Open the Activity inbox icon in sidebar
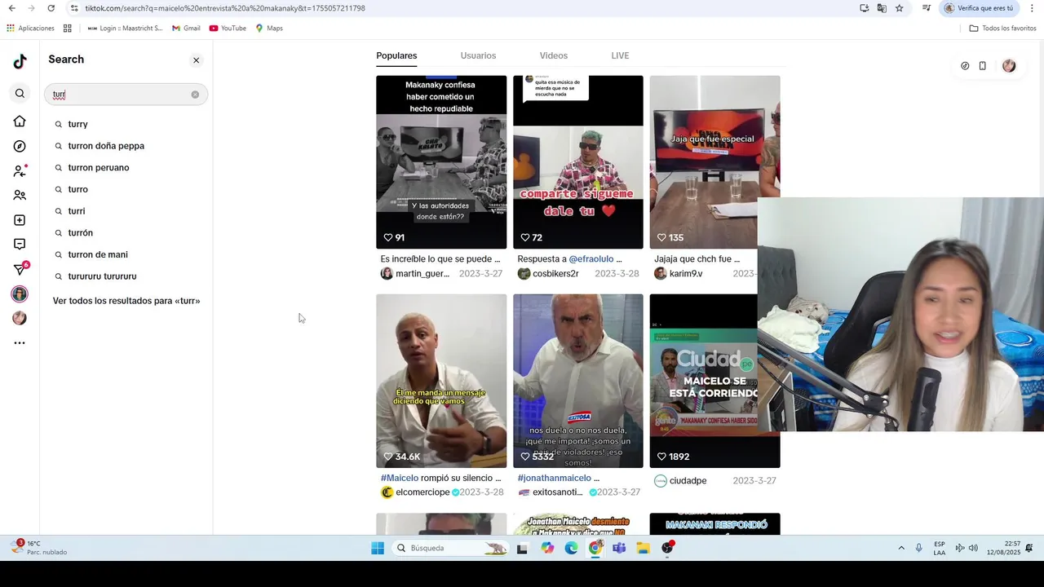The image size is (1044, 587). point(20,245)
